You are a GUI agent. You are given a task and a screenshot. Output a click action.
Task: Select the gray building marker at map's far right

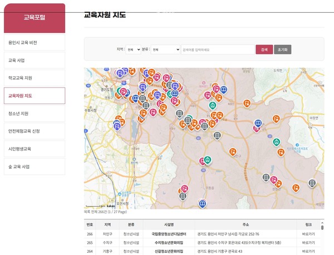click(x=312, y=183)
